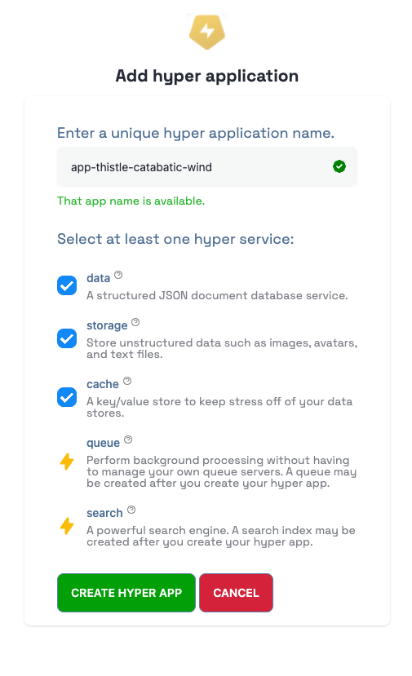Screen dimensions: 412x676
Task: Click the data service label
Action: pyautogui.click(x=99, y=278)
